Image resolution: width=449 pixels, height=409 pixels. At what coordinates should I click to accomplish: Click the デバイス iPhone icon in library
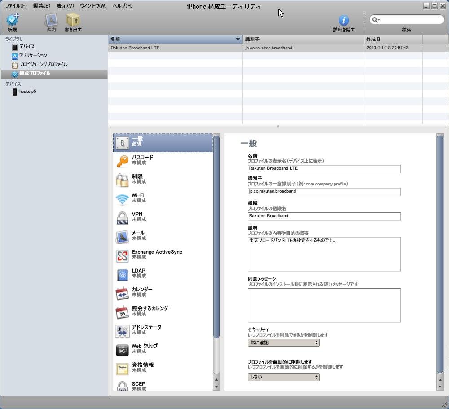point(15,47)
